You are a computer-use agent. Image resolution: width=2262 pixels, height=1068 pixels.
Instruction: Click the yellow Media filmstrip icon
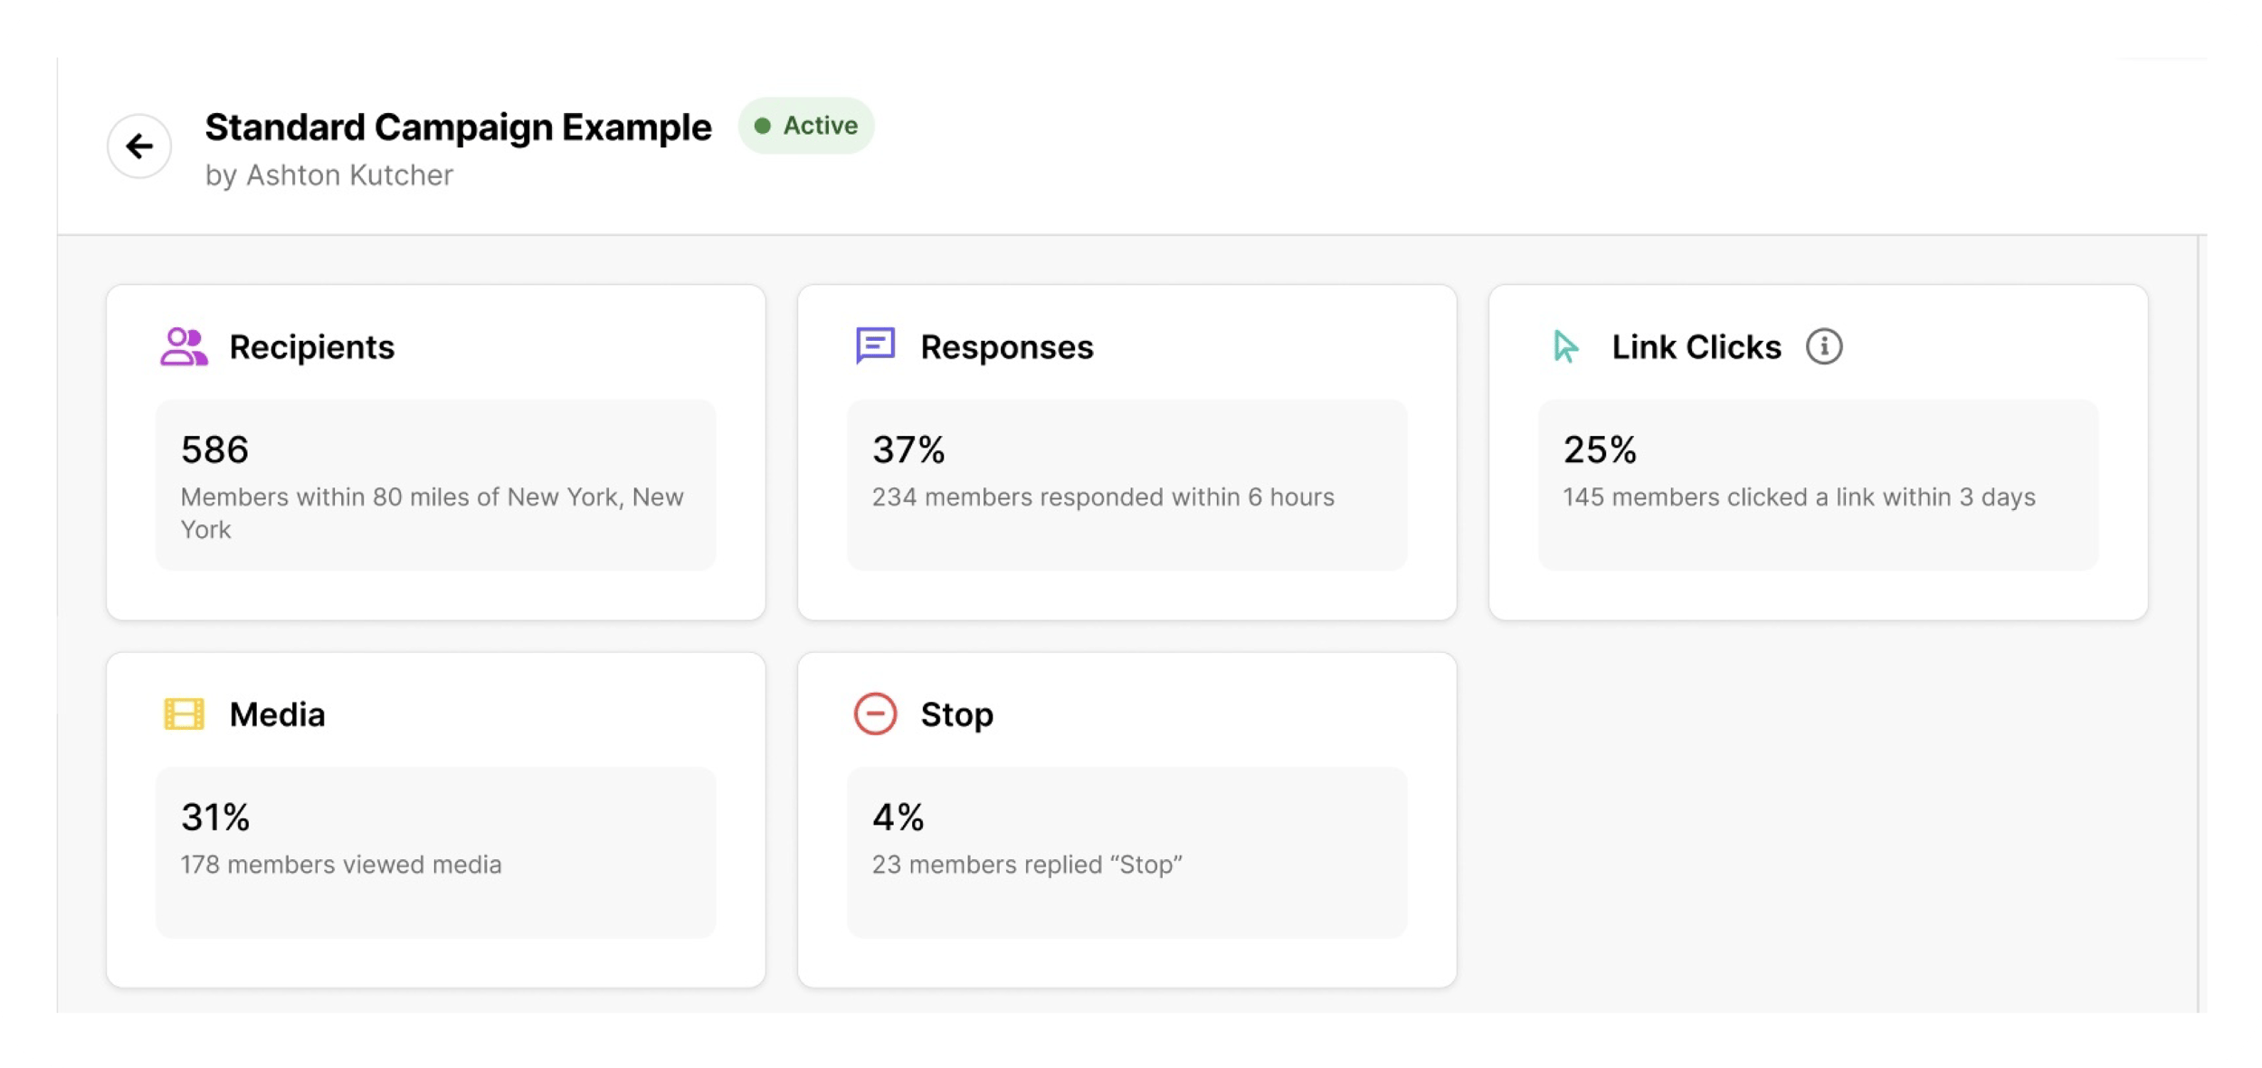[184, 714]
